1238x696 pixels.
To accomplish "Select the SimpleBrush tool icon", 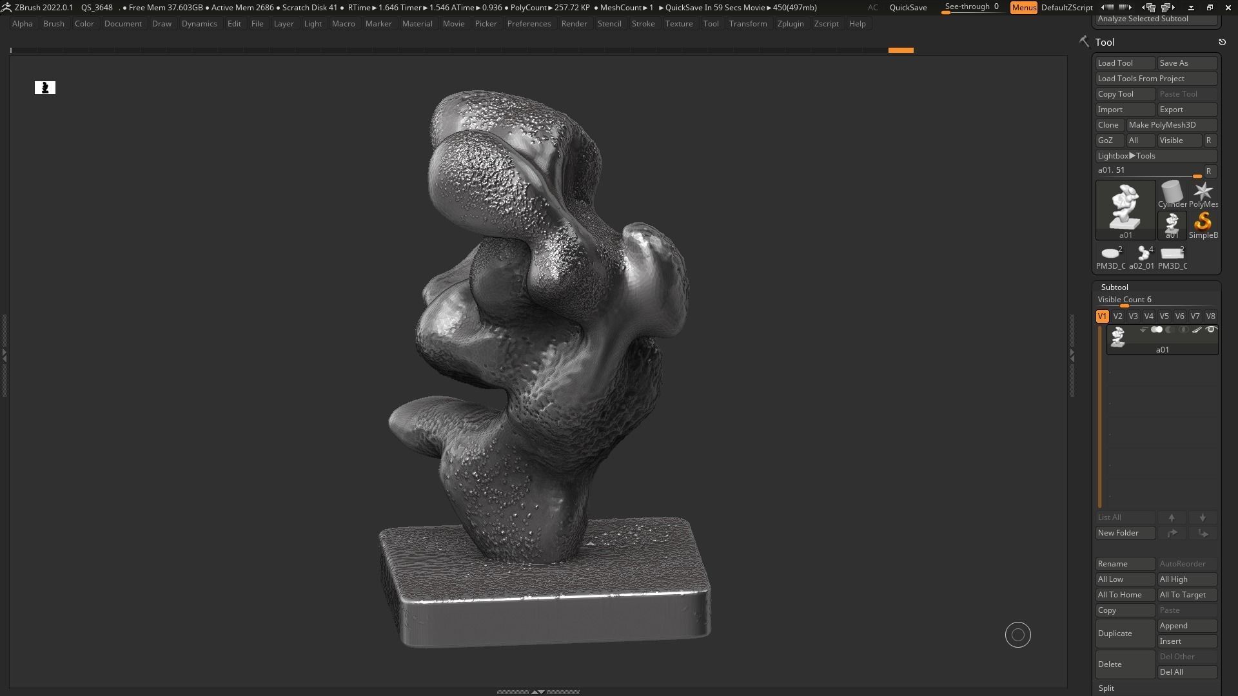I will (x=1203, y=226).
